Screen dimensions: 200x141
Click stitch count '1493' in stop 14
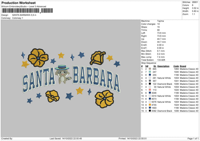(154, 108)
